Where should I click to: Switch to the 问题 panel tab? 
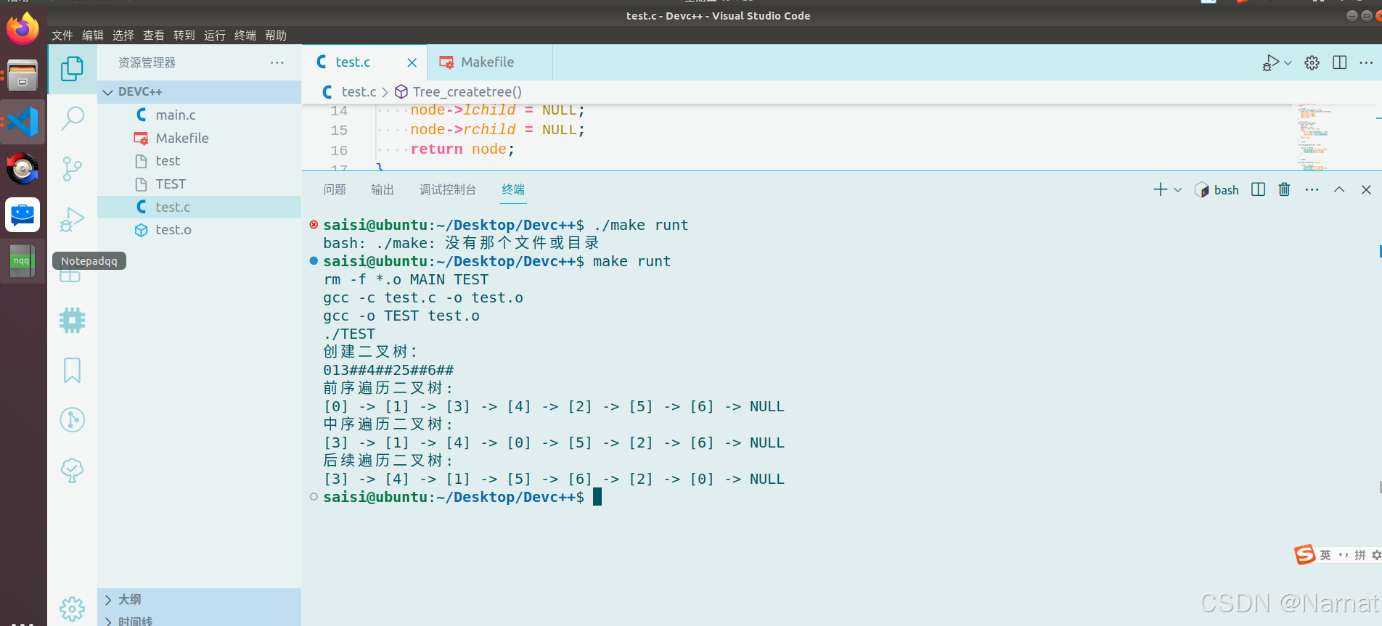[x=335, y=189]
